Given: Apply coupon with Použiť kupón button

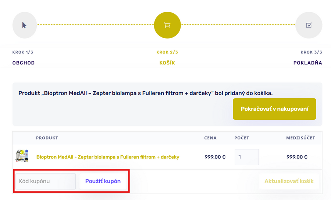Looking at the screenshot, I should pos(103,181).
